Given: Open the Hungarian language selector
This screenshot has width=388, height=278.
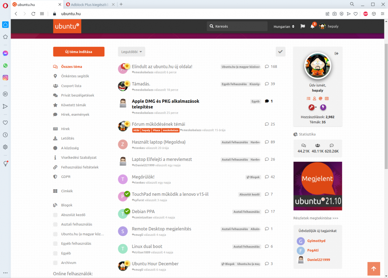Looking at the screenshot, I should point(284,26).
